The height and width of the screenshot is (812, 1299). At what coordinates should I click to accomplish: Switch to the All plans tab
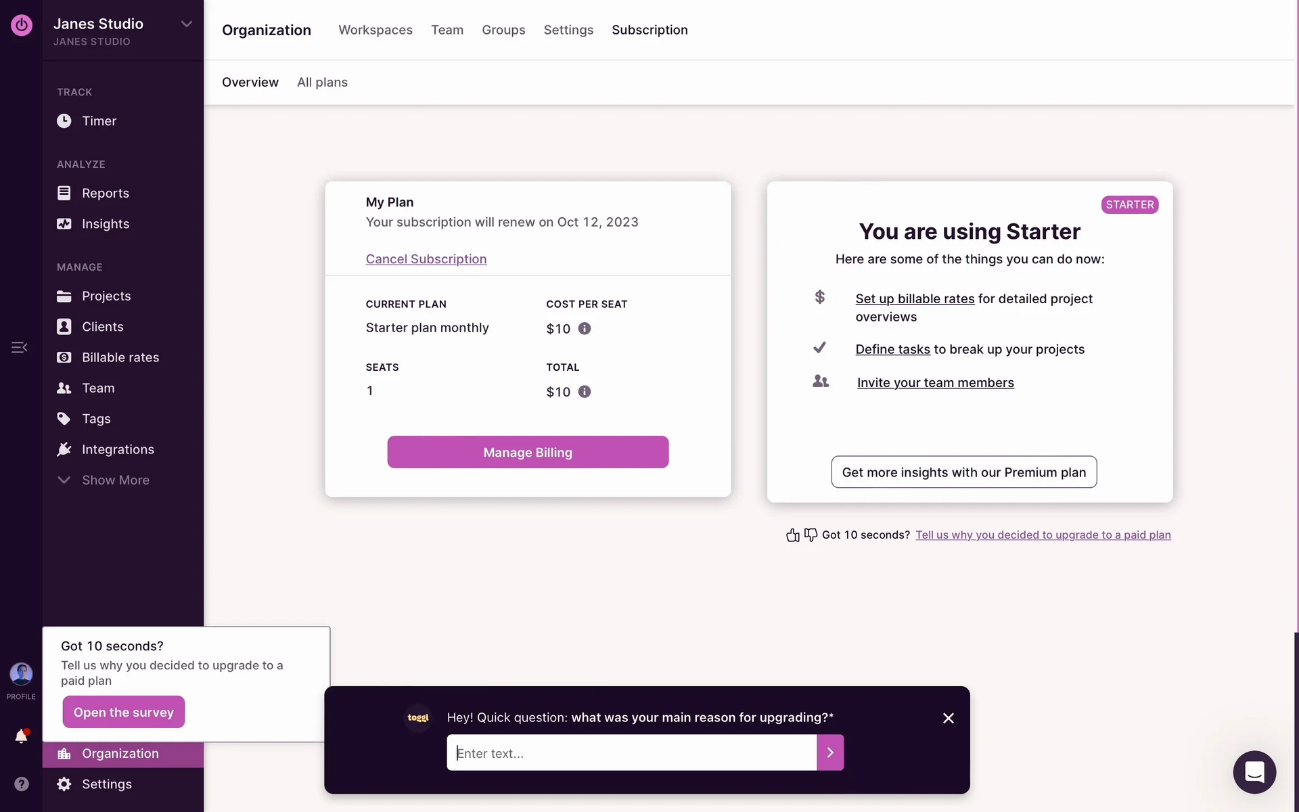coord(322,83)
